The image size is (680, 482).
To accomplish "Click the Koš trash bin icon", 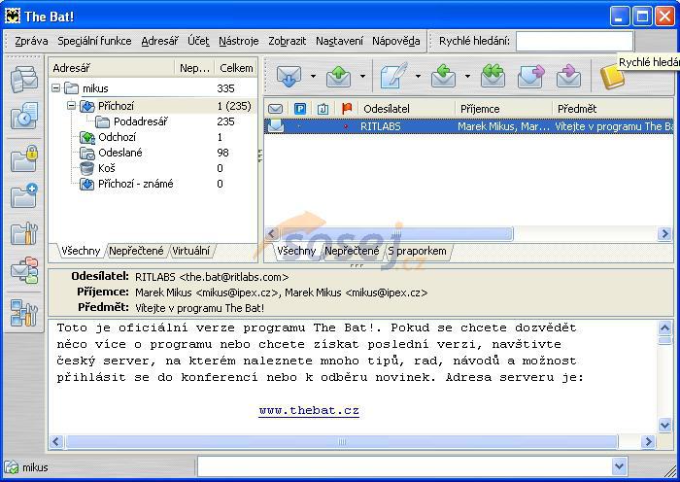I will [86, 168].
